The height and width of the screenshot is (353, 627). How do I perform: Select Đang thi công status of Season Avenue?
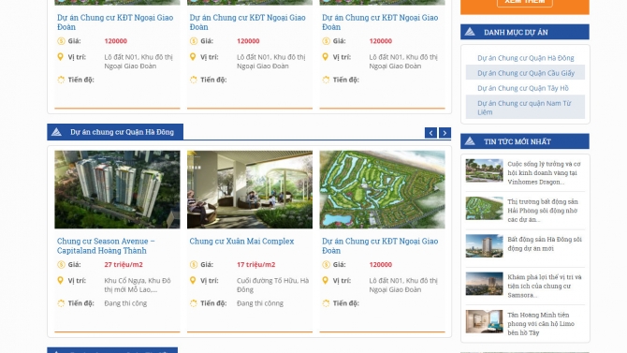[125, 303]
